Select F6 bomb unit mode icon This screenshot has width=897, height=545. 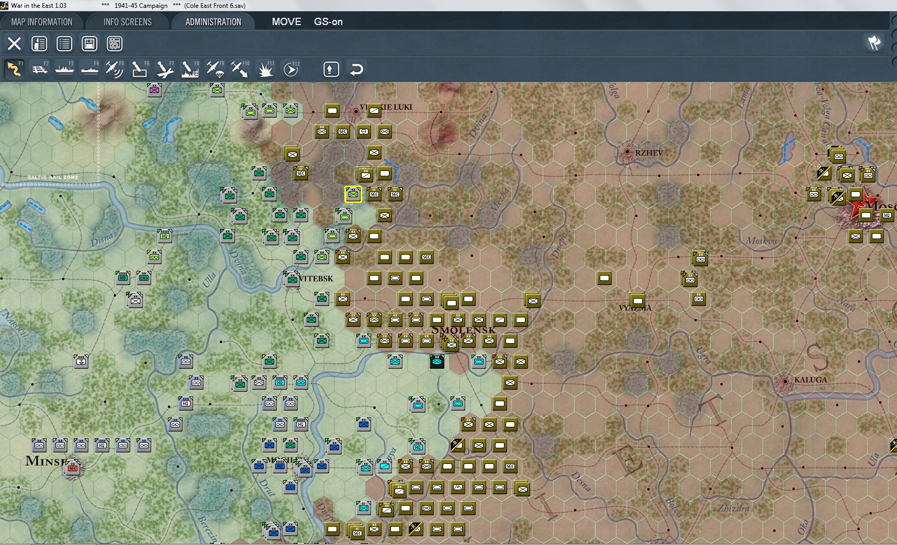pos(140,69)
